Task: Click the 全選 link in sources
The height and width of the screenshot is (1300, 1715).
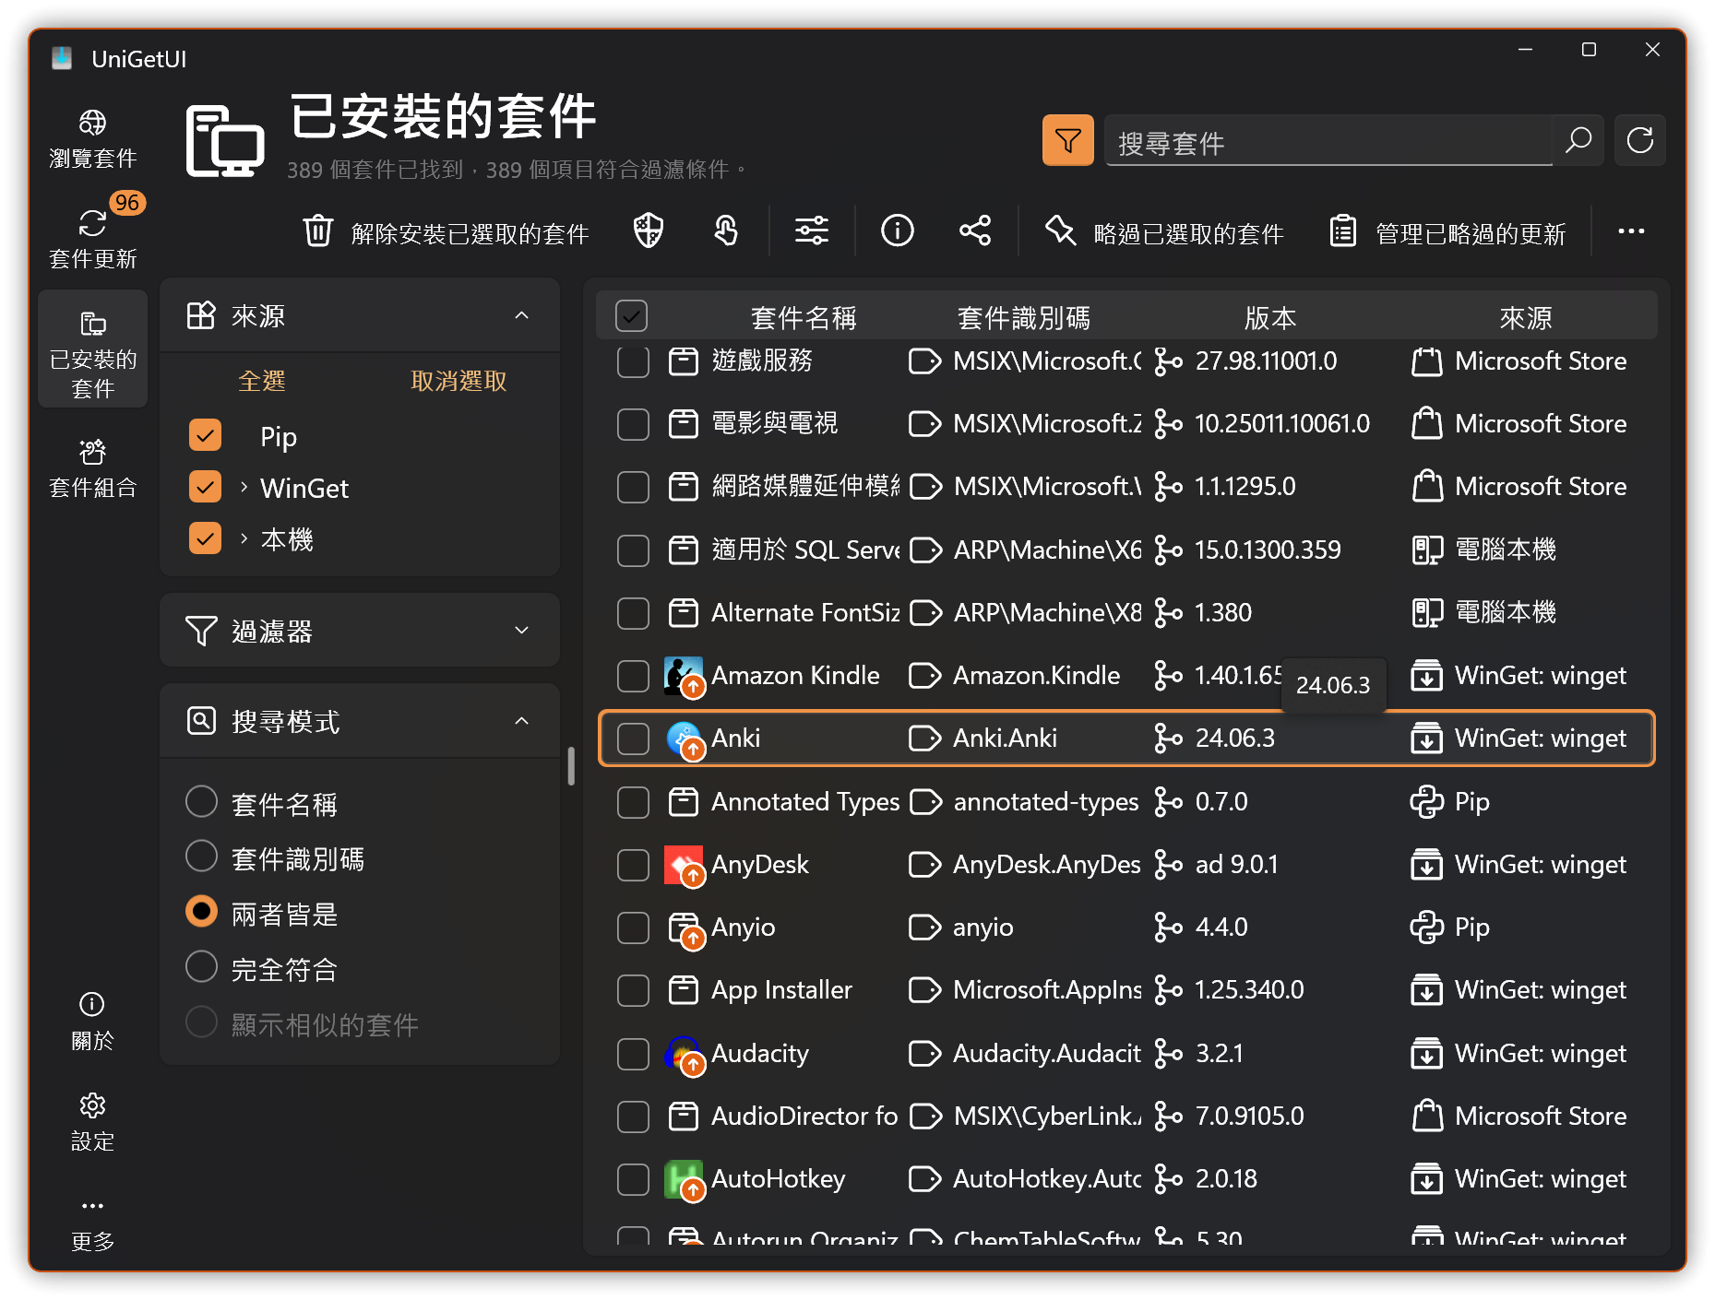Action: 261,381
